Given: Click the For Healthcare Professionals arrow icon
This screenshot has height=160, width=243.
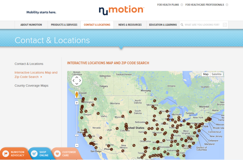Looking at the screenshot, I should pos(227,5).
